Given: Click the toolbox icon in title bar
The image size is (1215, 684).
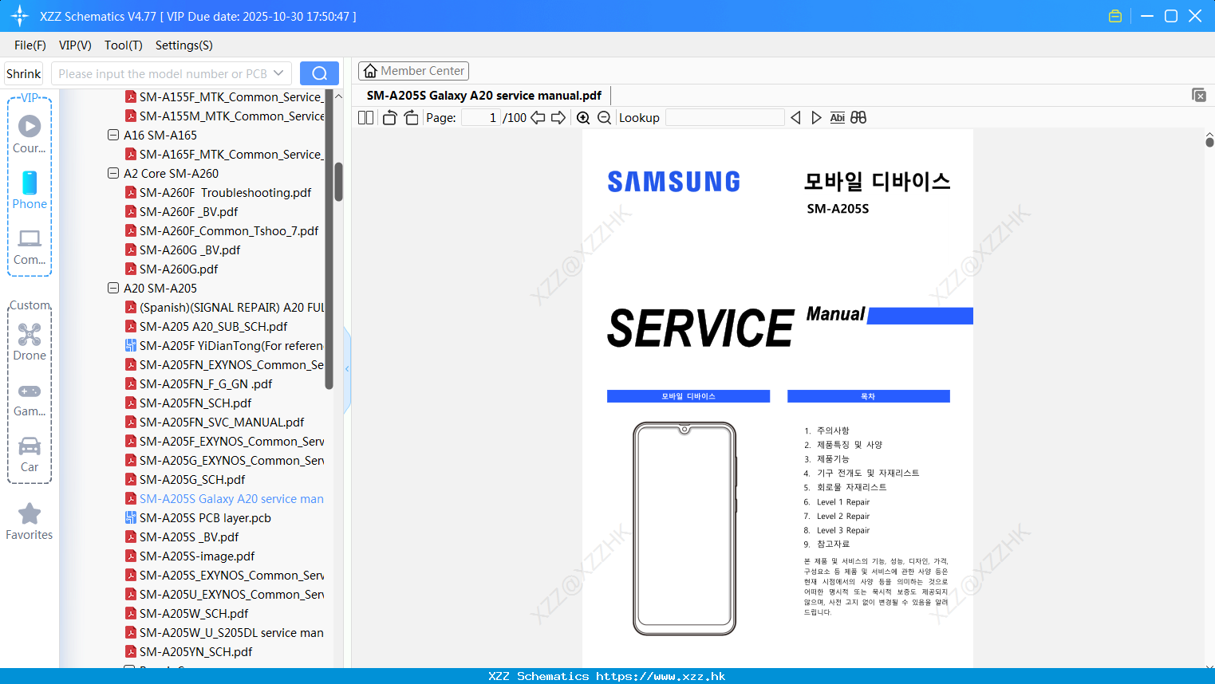Looking at the screenshot, I should pos(1115,16).
